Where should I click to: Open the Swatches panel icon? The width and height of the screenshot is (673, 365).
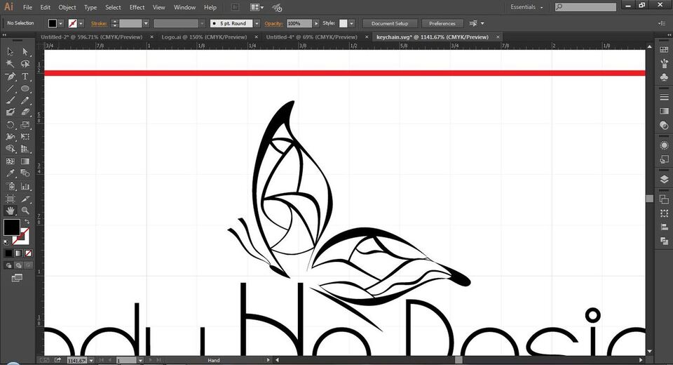(x=664, y=50)
